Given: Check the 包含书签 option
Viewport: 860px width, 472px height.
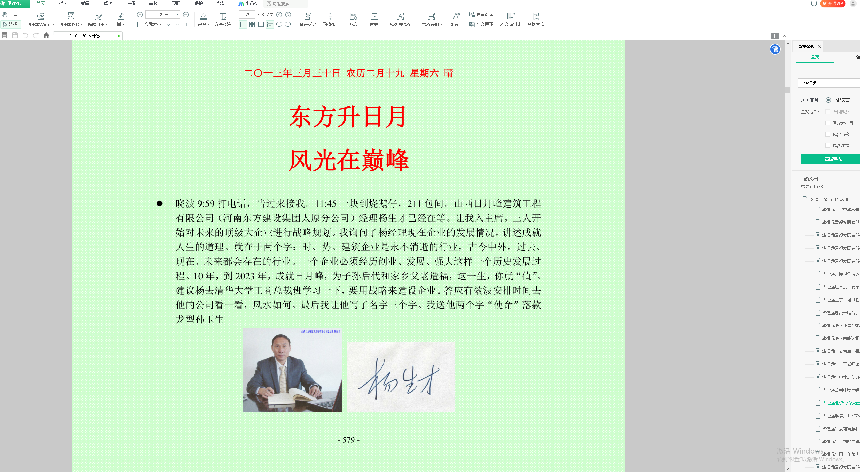Looking at the screenshot, I should (x=828, y=134).
